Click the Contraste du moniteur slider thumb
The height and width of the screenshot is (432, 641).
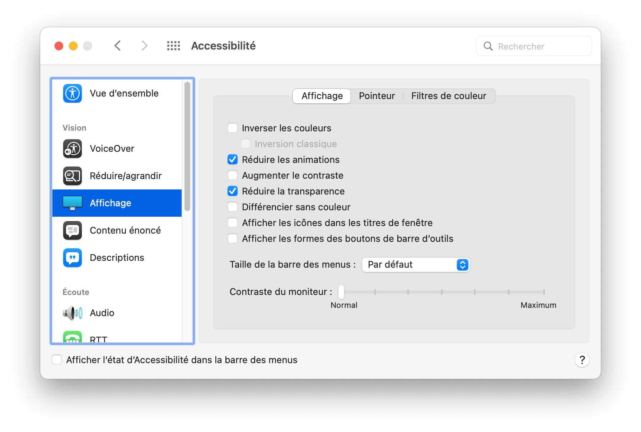(341, 292)
